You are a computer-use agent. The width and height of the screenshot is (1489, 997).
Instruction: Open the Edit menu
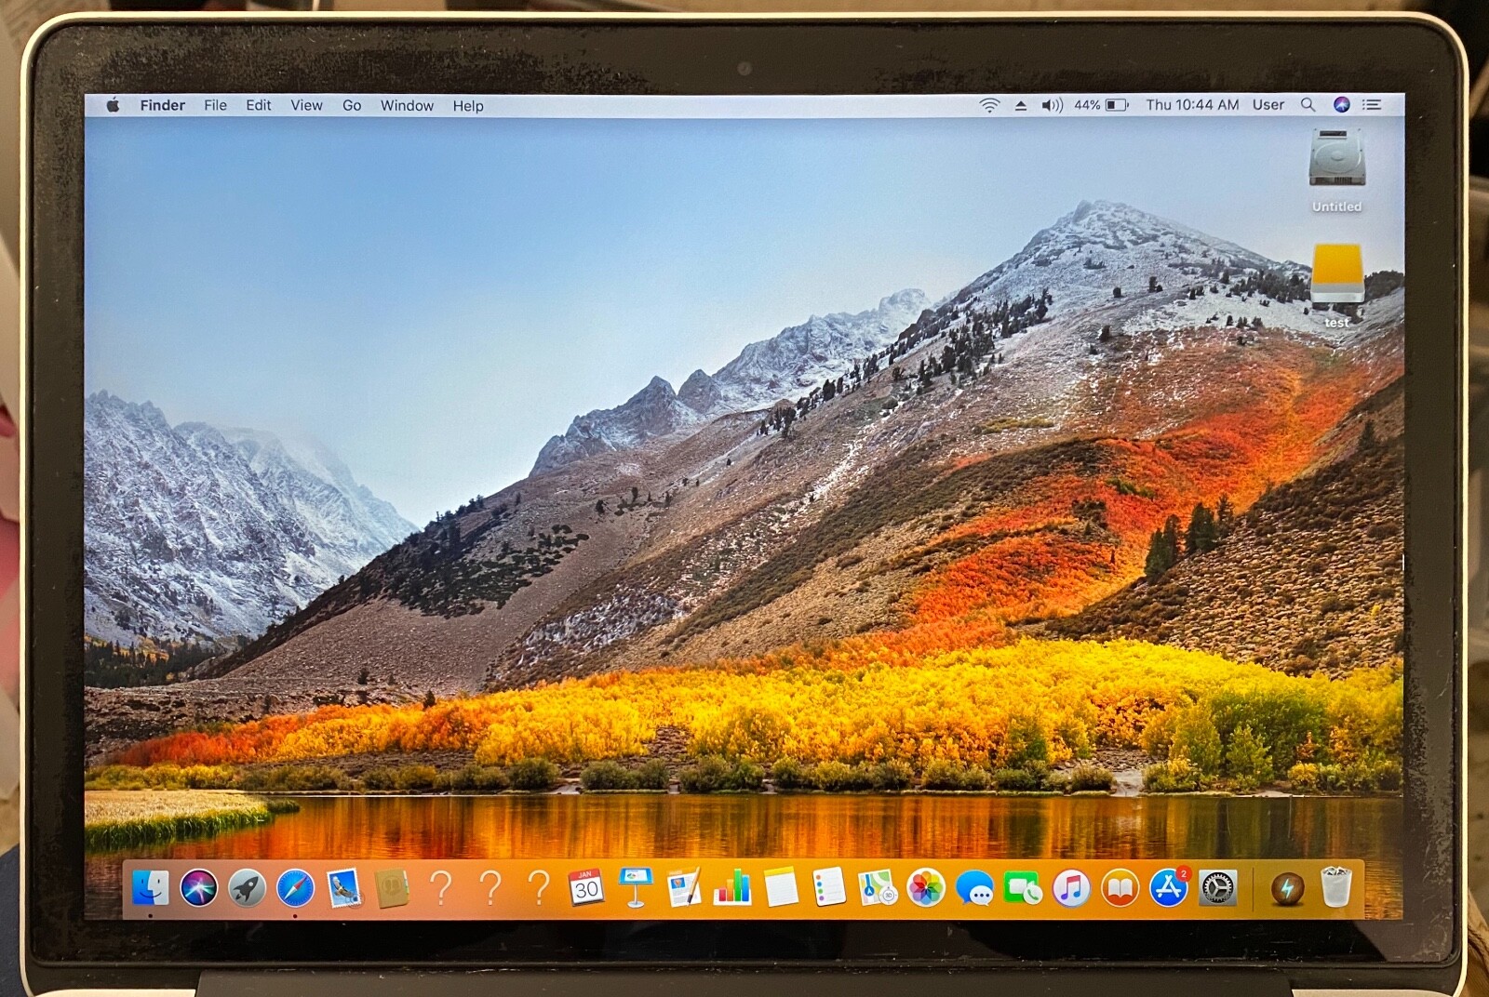click(259, 105)
